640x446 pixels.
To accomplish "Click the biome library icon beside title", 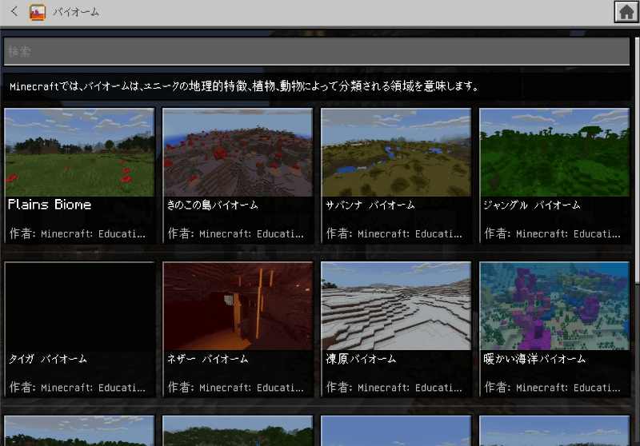I will point(37,12).
